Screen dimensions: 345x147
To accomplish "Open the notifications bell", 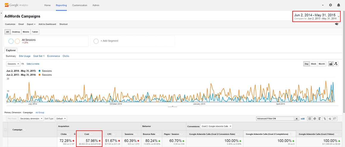I will pyautogui.click(x=339, y=5).
